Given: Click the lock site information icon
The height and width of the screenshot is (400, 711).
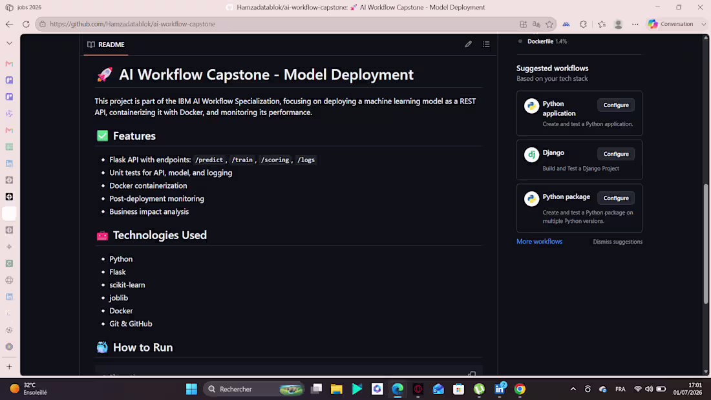Looking at the screenshot, I should (x=43, y=24).
